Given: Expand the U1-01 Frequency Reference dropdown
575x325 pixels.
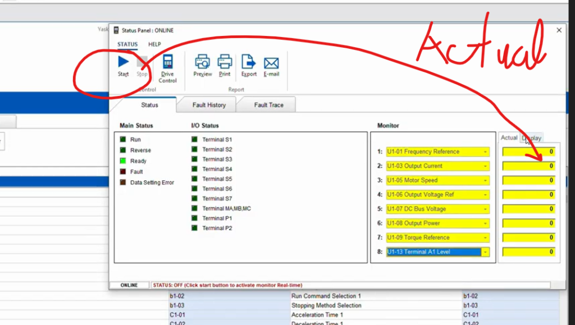Looking at the screenshot, I should click(485, 152).
